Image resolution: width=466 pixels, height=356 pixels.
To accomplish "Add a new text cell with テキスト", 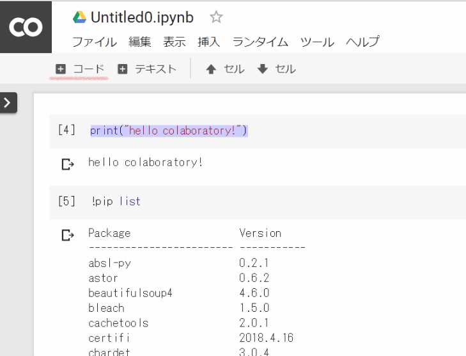I will tap(147, 69).
